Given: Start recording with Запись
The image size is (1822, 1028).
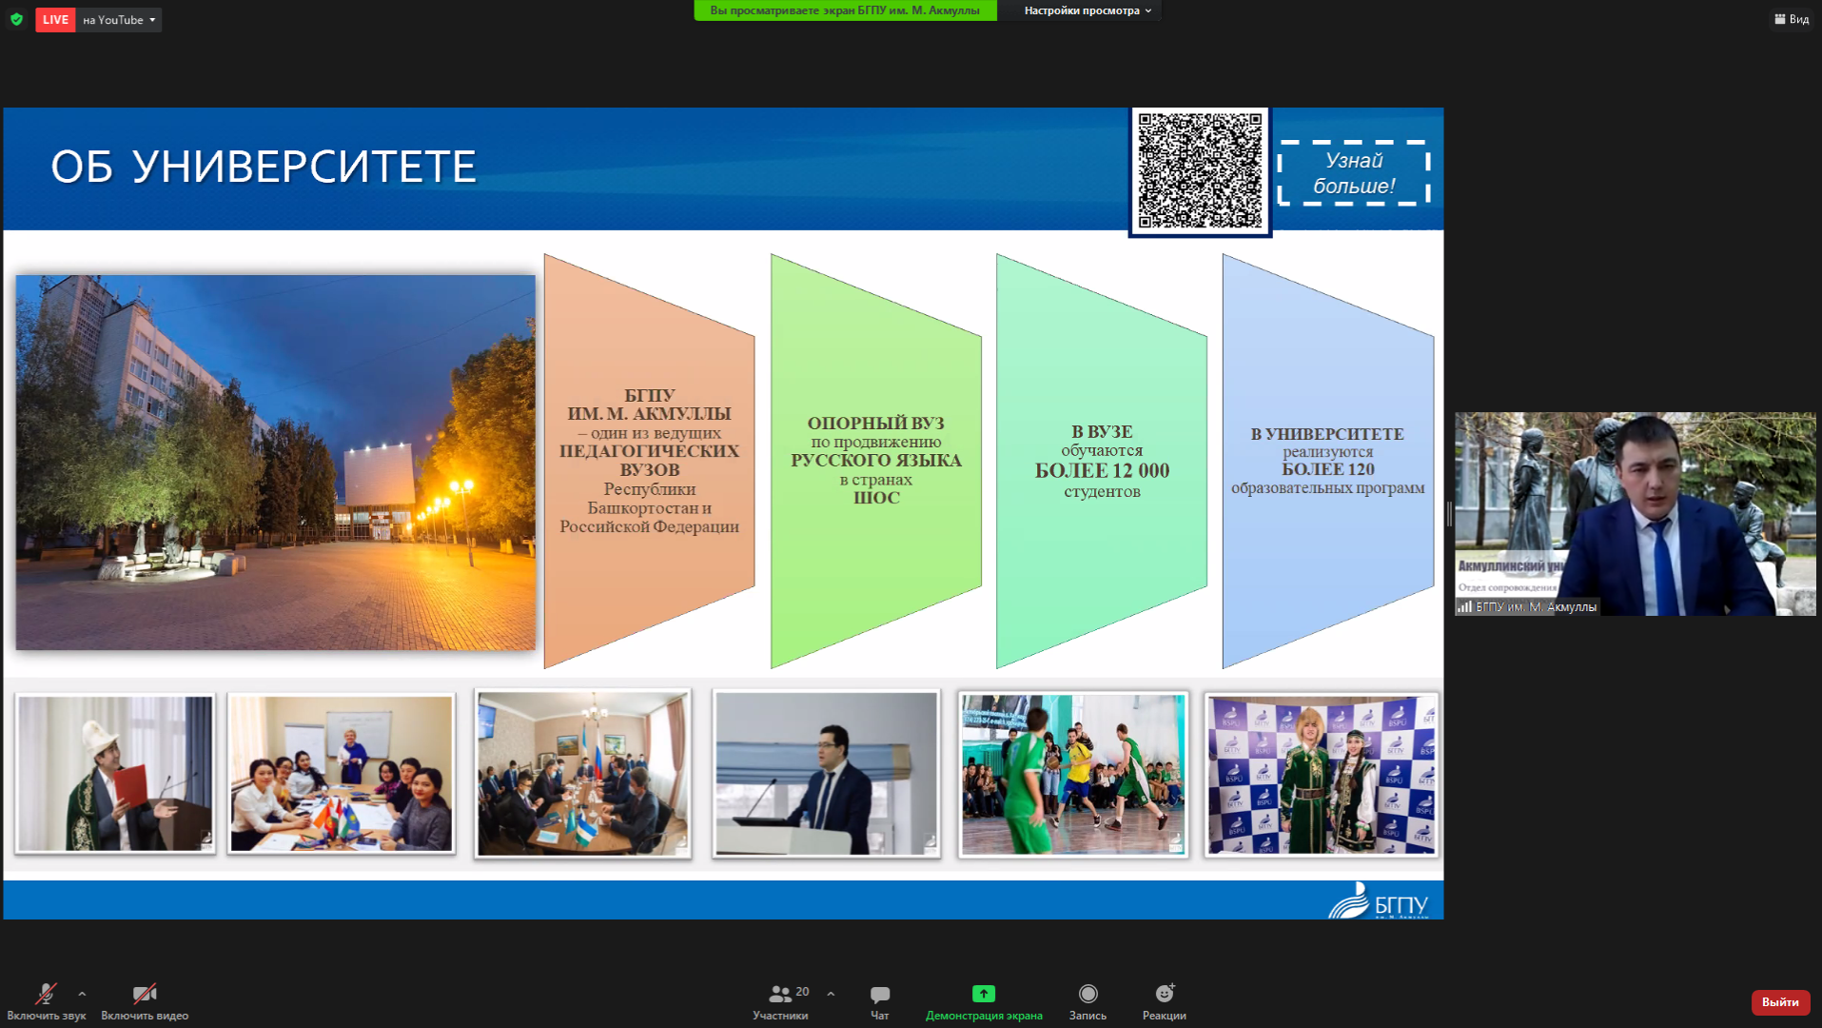Looking at the screenshot, I should coord(1087,1001).
